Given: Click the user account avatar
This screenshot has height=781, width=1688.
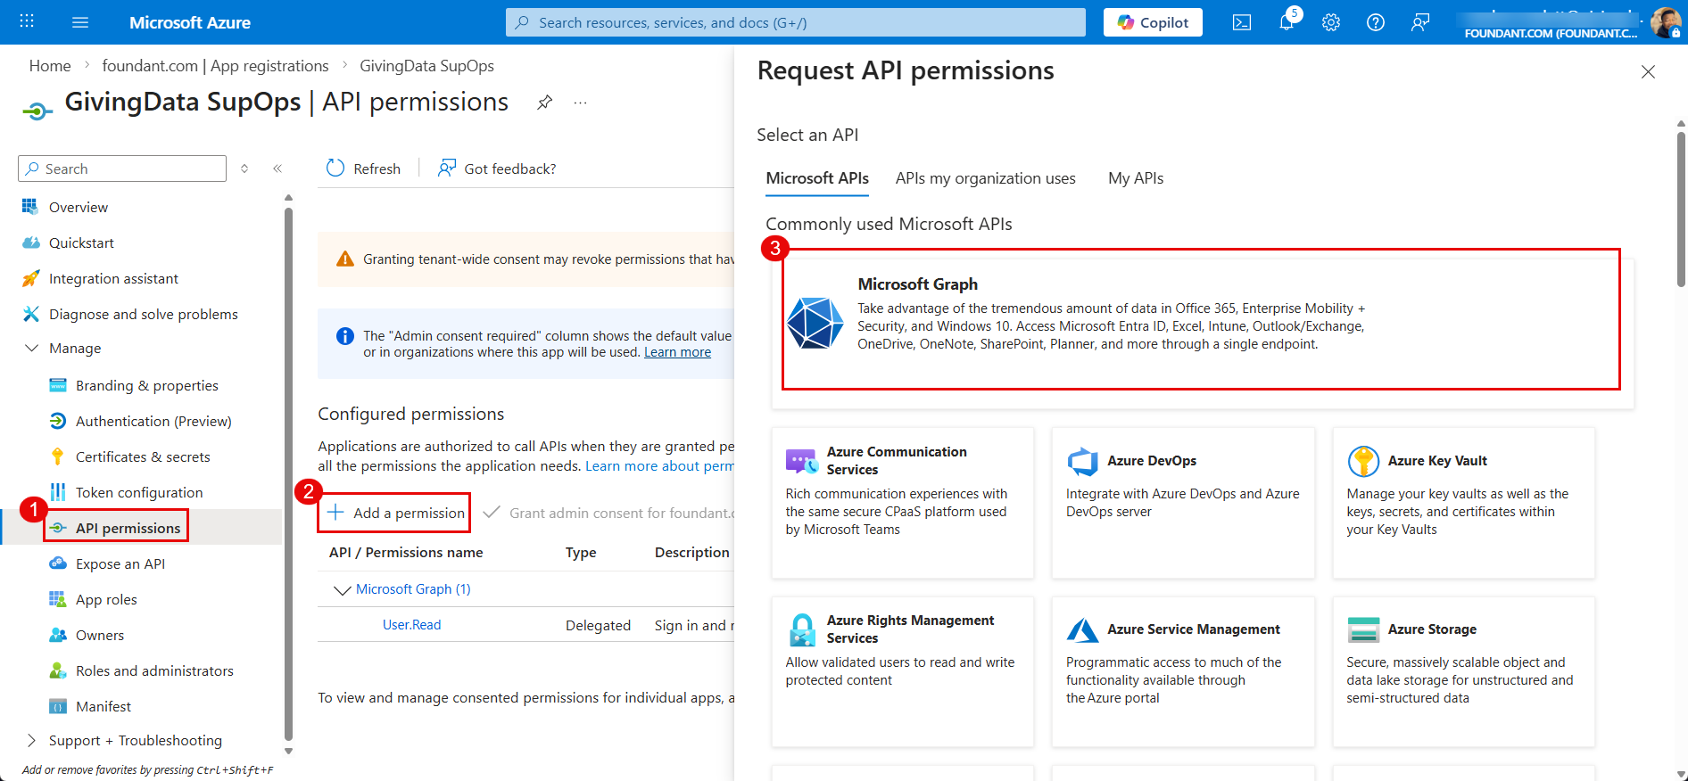Looking at the screenshot, I should (1665, 22).
